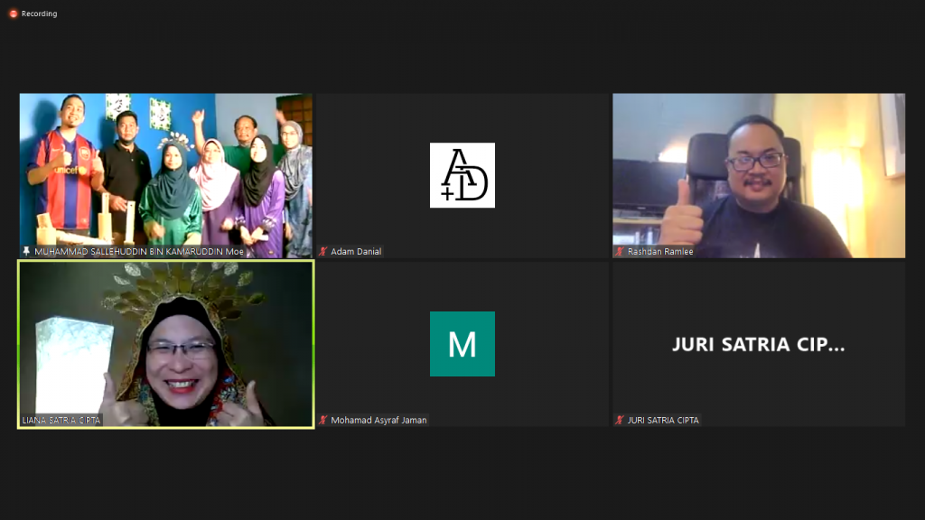Click the muted mic icon beside Mohamad Asyraf Jaman
This screenshot has height=520, width=925.
[x=322, y=420]
